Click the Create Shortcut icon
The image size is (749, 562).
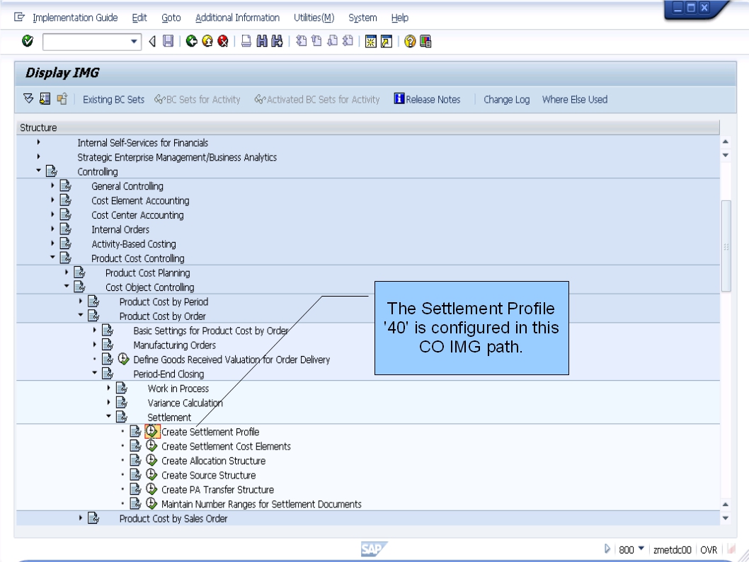pyautogui.click(x=387, y=42)
